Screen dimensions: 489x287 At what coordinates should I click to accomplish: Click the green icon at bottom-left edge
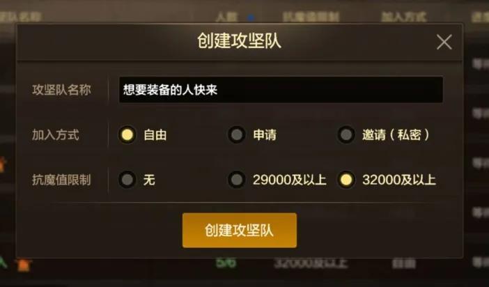tap(3, 263)
